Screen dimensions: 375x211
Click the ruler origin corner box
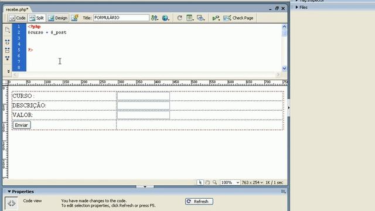(x=5, y=83)
